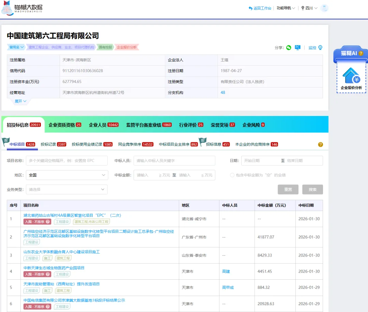
Task: Open the 广州临空经济示范区 project link
Action: coord(98,233)
